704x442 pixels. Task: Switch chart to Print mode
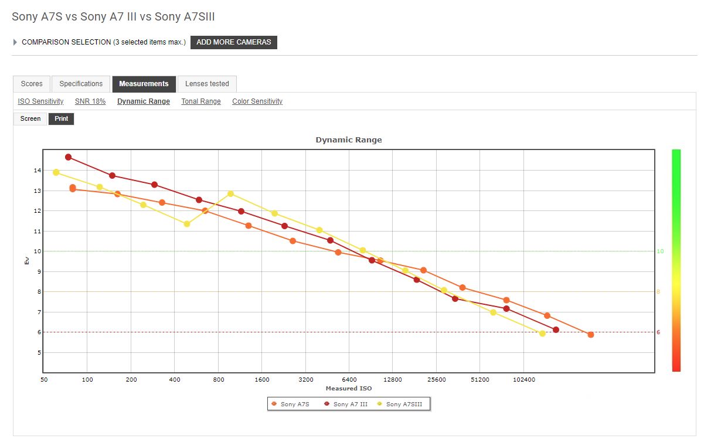[62, 119]
